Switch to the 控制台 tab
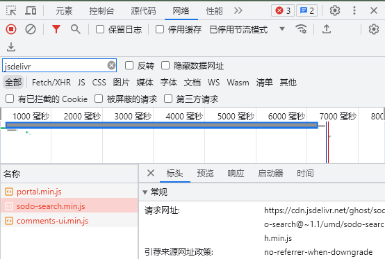Screen dimensions: 385x259 pos(101,11)
